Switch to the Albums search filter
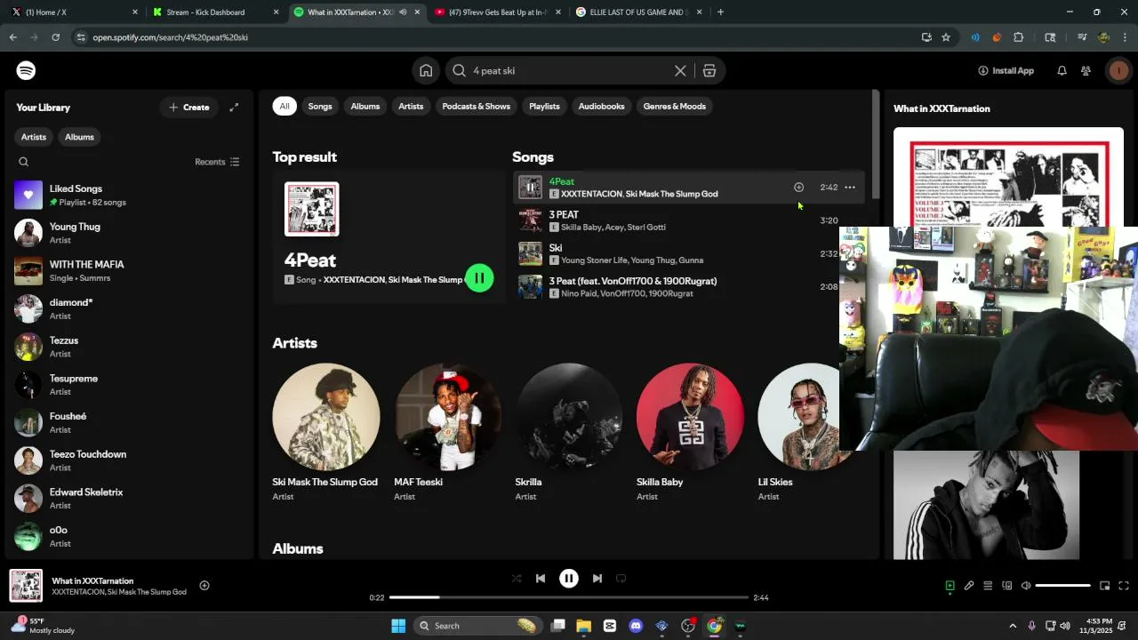Screen dimensions: 1138x640 pyautogui.click(x=365, y=106)
